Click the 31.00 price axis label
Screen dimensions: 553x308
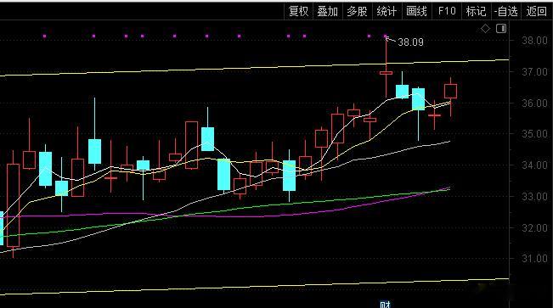coord(534,259)
